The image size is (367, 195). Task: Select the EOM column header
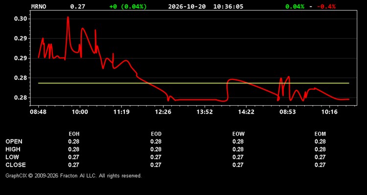pyautogui.click(x=320, y=134)
